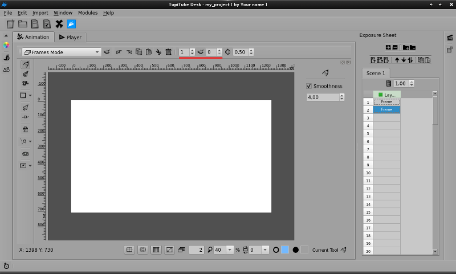
Task: Toggle full screen with the bottom button
Action: (x=129, y=250)
